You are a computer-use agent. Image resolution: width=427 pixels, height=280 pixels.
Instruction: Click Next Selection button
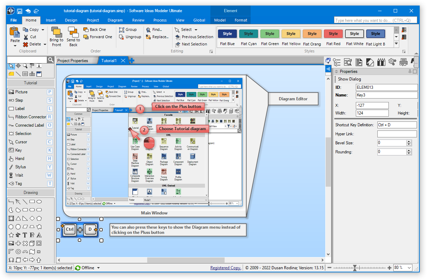[x=191, y=44]
